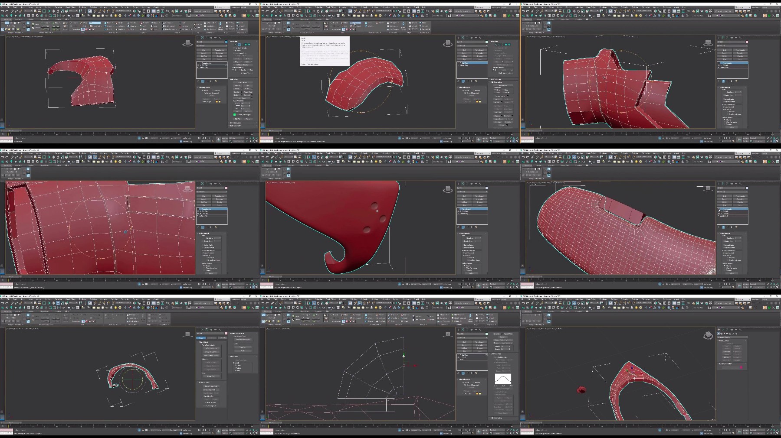Toggle Show End Result in the three-dimples screenshot
Viewport: 781px width, 438px height.
(x=463, y=227)
